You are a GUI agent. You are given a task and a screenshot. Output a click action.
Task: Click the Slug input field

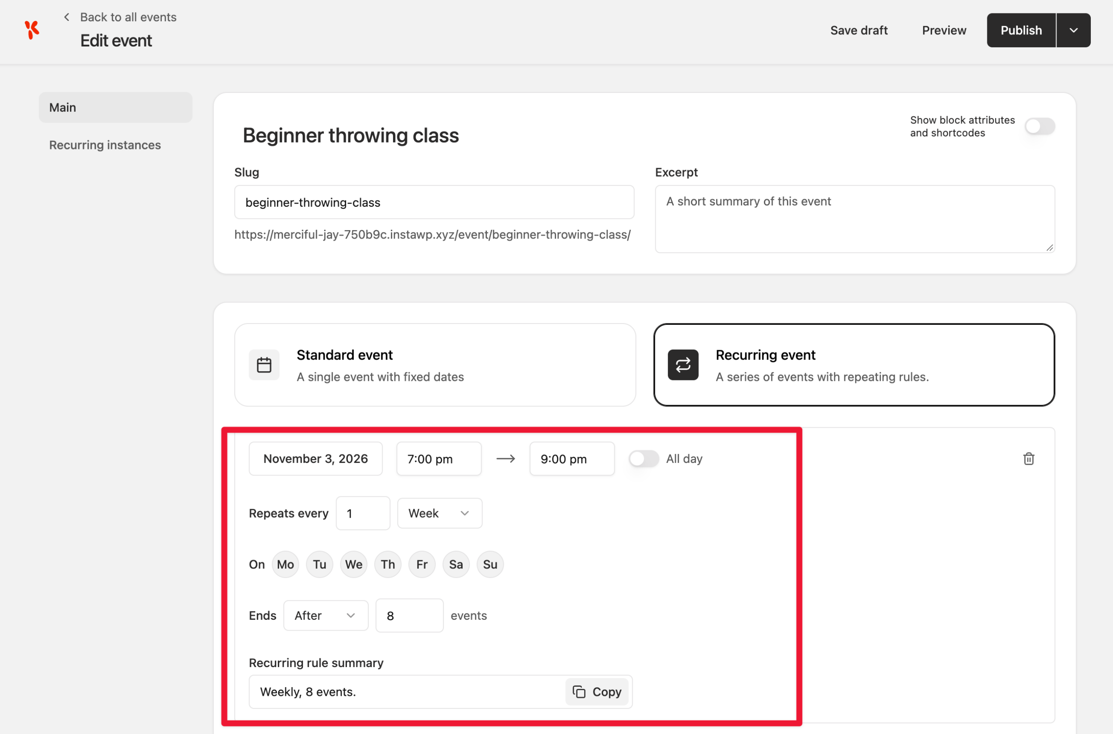[434, 202]
